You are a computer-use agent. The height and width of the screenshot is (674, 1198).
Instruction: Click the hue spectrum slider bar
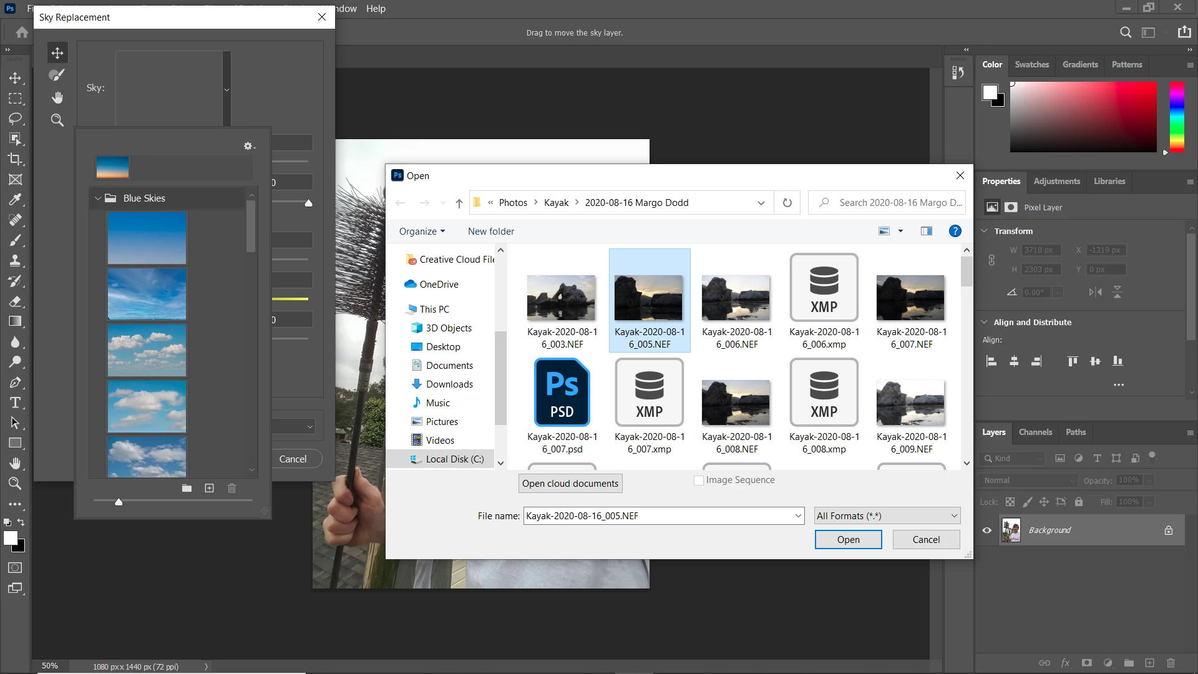pyautogui.click(x=1176, y=117)
